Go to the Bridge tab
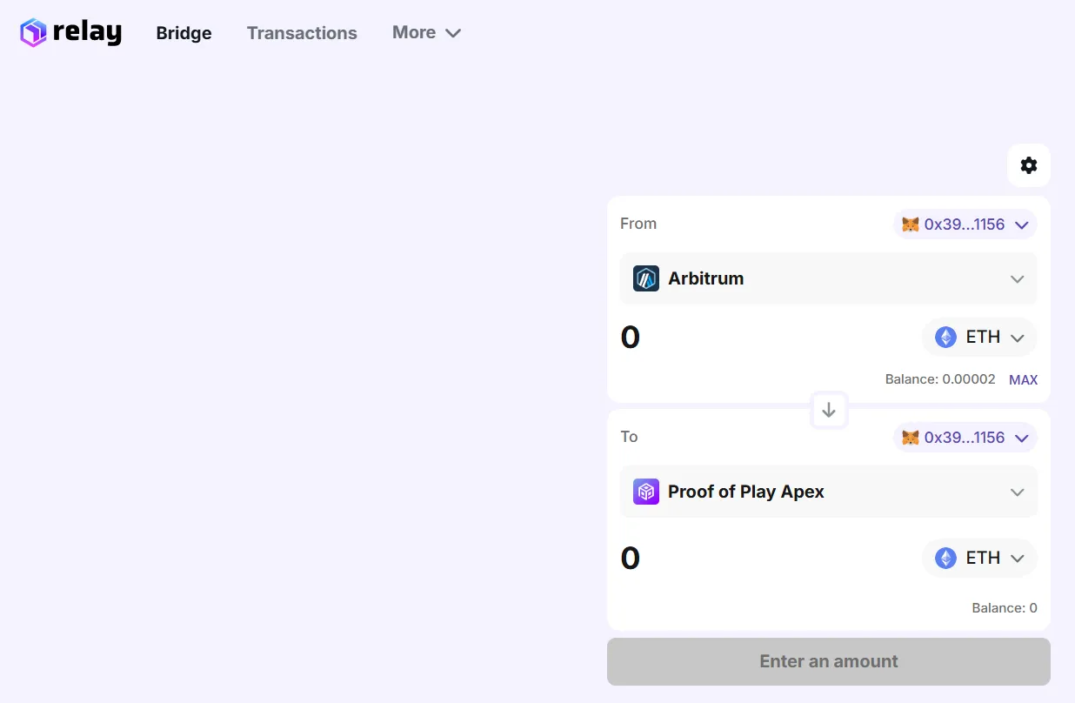This screenshot has width=1075, height=703. coord(184,33)
